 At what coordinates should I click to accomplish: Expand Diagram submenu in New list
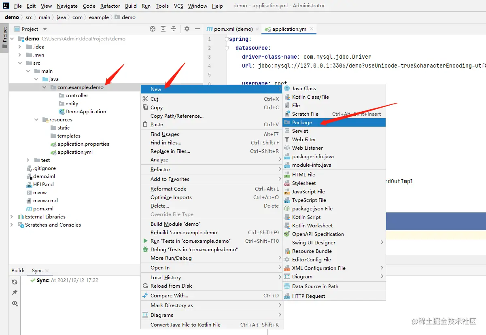pos(334,276)
